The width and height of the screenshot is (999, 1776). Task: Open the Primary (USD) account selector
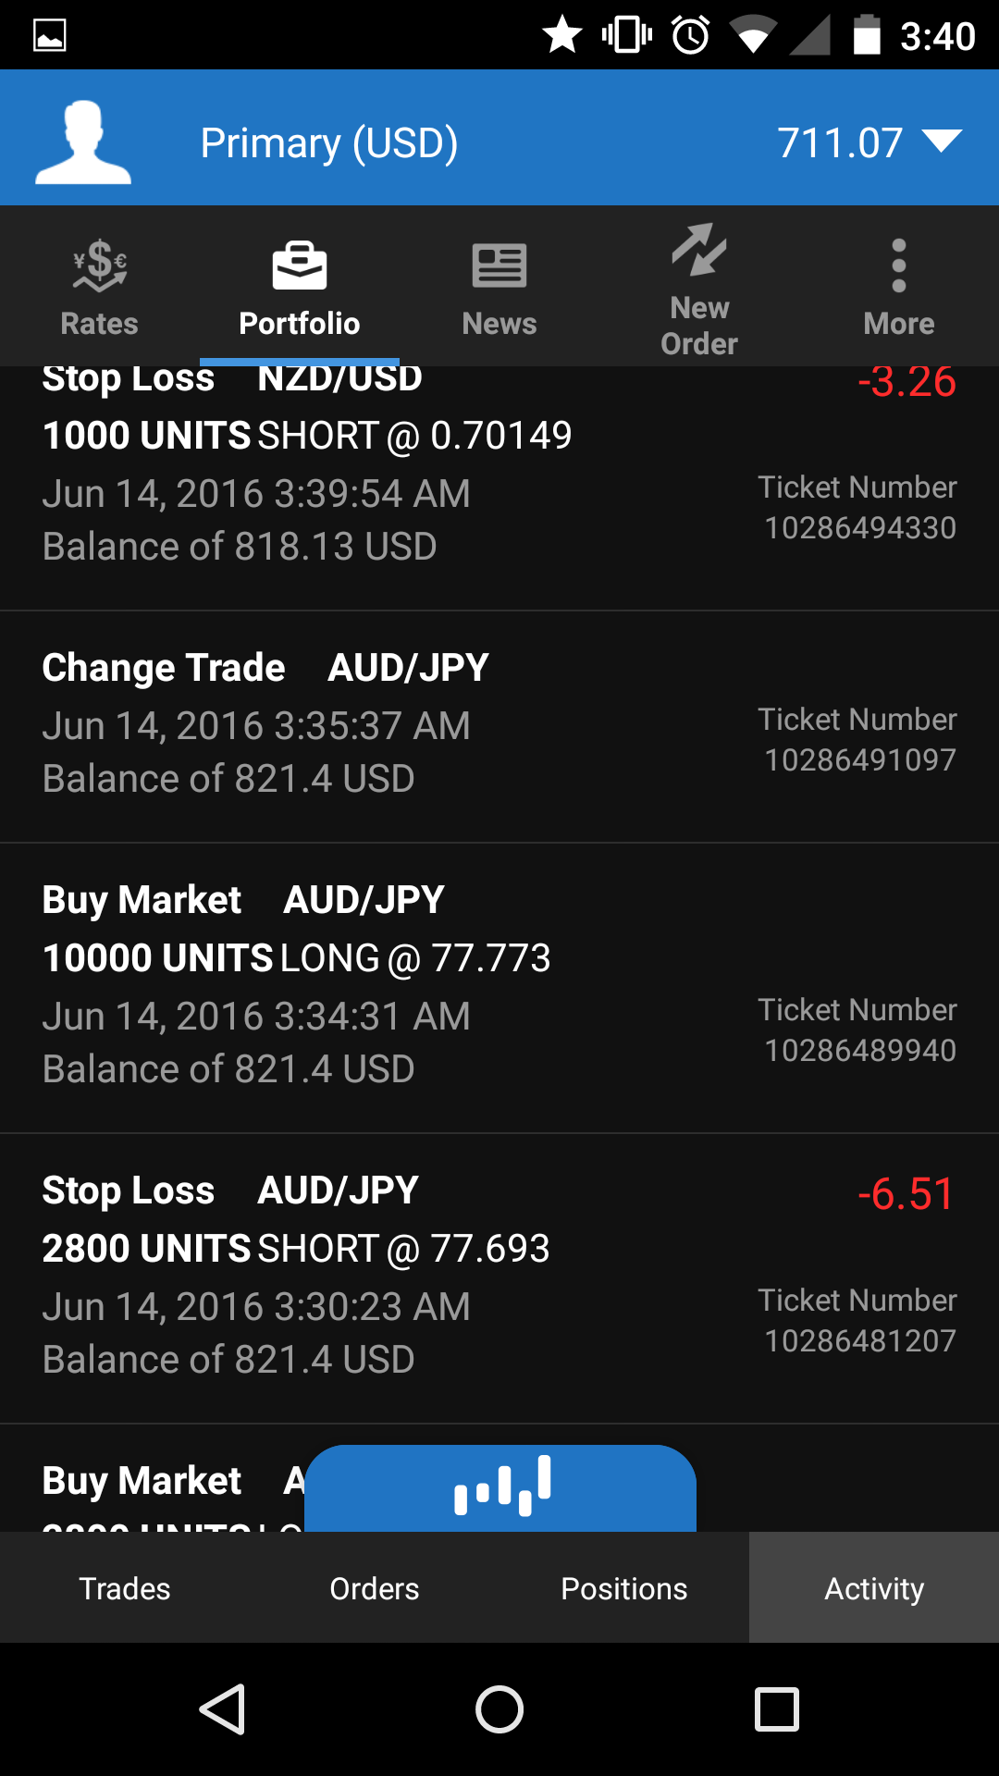pos(329,143)
